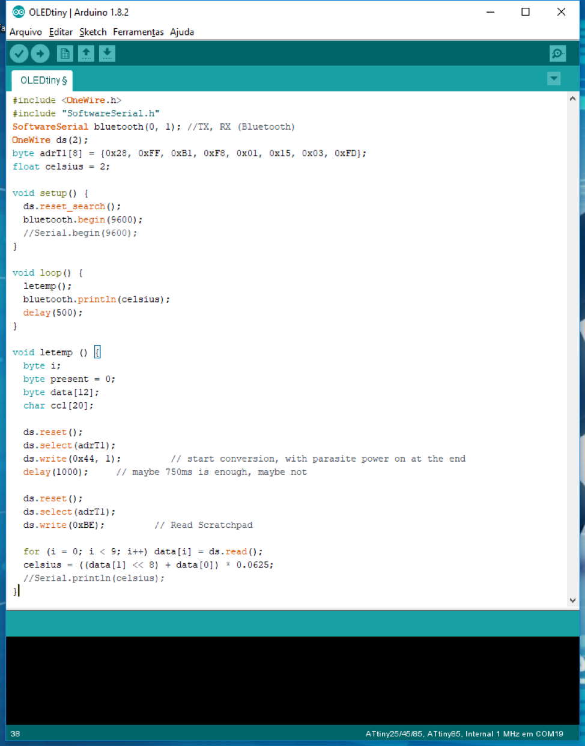The image size is (585, 746).
Task: Click the 'float celsius = 2;' line
Action: 61,167
